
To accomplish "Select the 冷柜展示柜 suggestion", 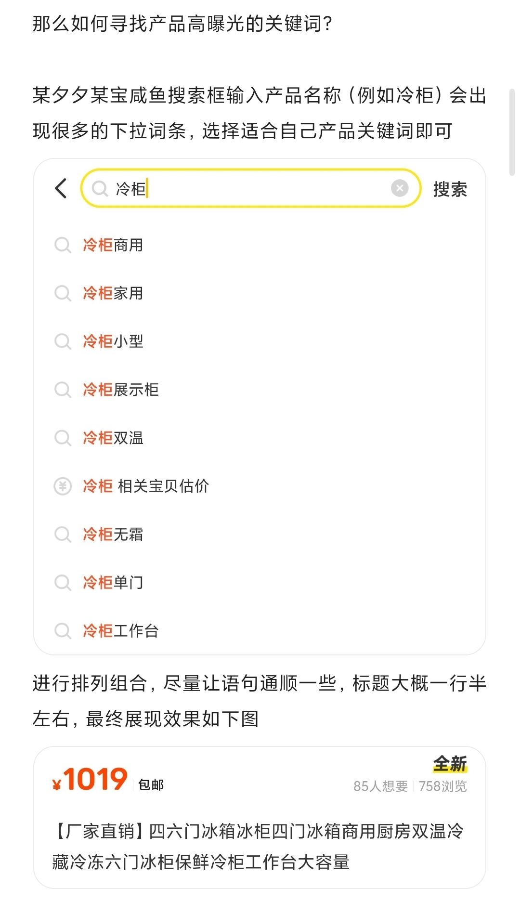I will [121, 390].
